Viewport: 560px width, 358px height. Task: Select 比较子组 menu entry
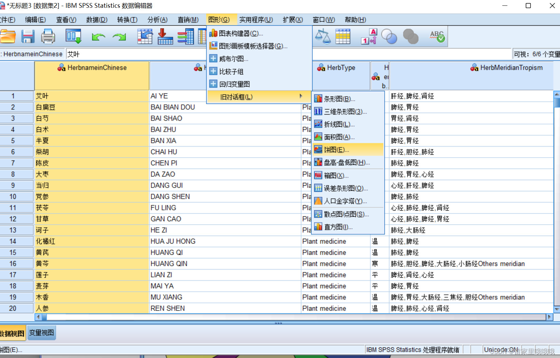pos(260,71)
